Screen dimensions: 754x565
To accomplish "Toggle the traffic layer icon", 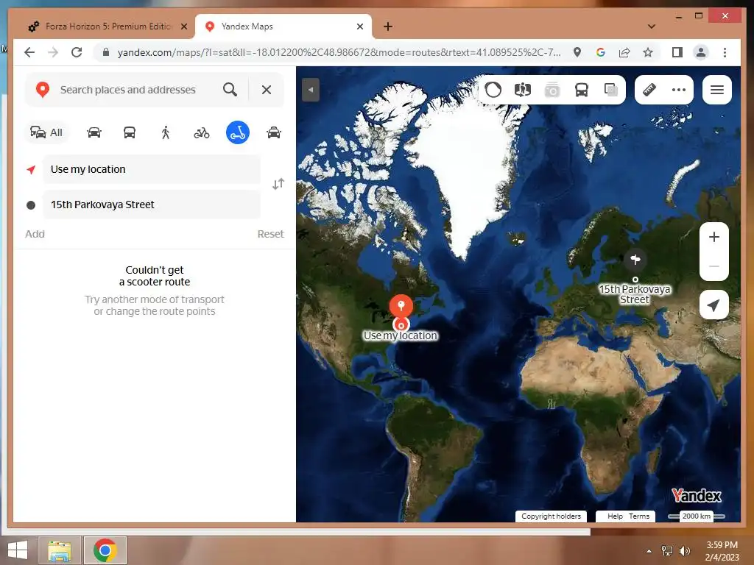I will click(x=493, y=90).
